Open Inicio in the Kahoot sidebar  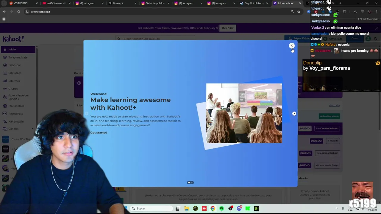coord(18,49)
